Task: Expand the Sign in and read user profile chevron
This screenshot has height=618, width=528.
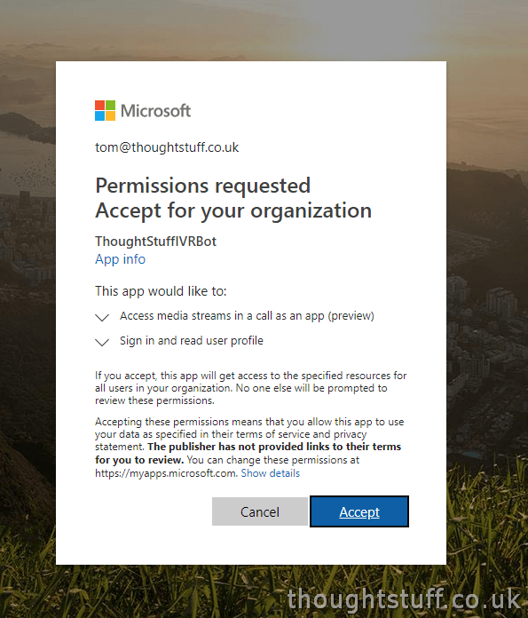Action: point(102,342)
